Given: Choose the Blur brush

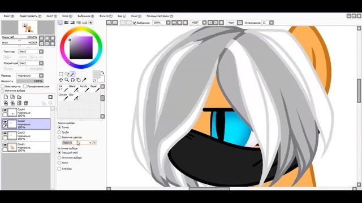Looking at the screenshot, I should 74,97.
